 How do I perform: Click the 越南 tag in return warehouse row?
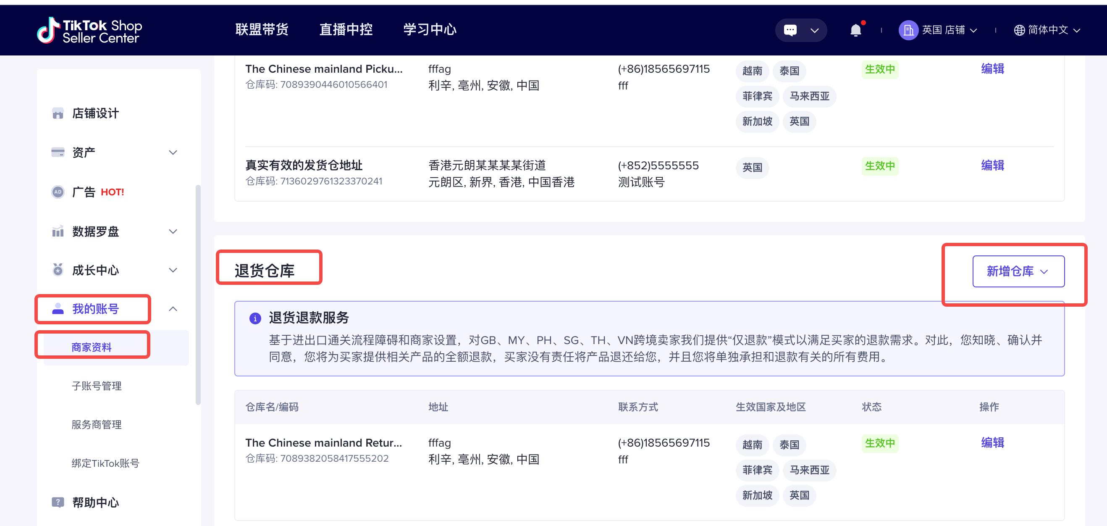tap(752, 444)
